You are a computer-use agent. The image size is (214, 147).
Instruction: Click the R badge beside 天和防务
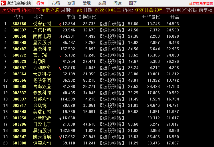60,69
